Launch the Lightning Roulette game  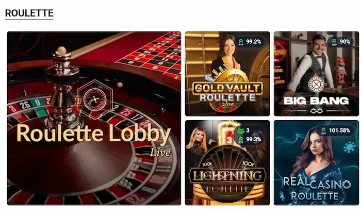click(227, 163)
